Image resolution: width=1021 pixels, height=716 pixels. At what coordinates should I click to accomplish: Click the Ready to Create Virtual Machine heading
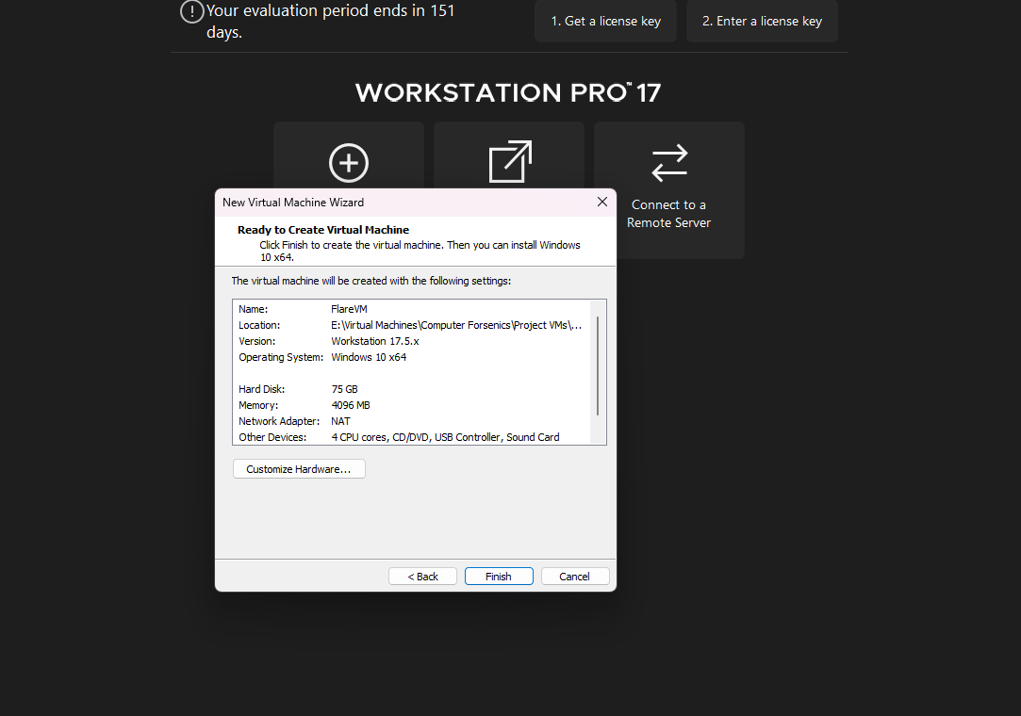click(323, 230)
